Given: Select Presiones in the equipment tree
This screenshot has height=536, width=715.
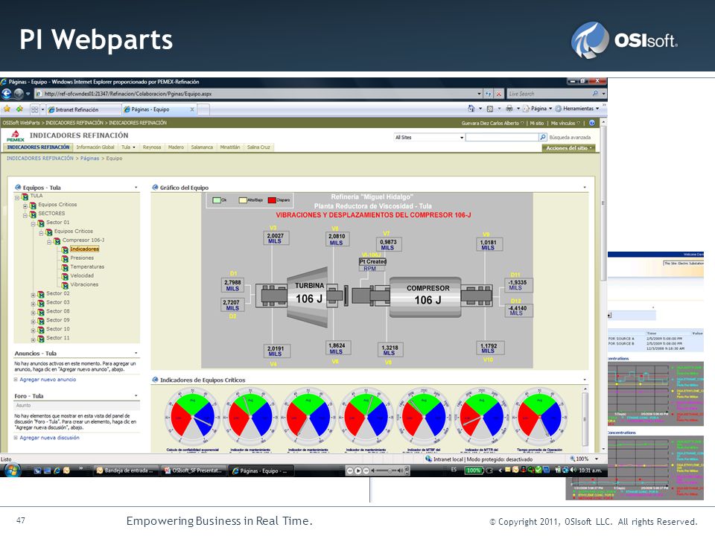Looking at the screenshot, I should point(82,258).
